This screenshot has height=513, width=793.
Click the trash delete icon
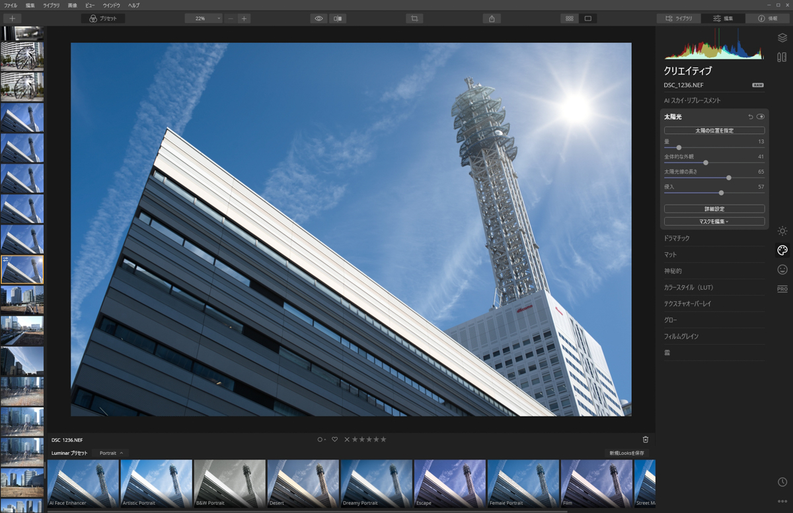[646, 440]
